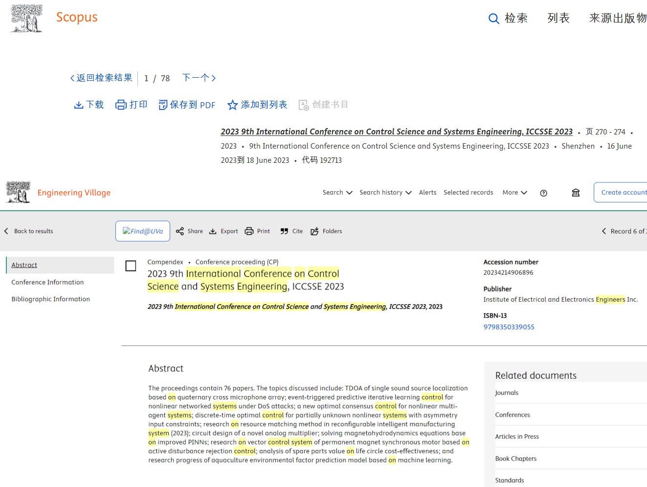
Task: Click the printer icon next to 打印
Action: tap(121, 105)
